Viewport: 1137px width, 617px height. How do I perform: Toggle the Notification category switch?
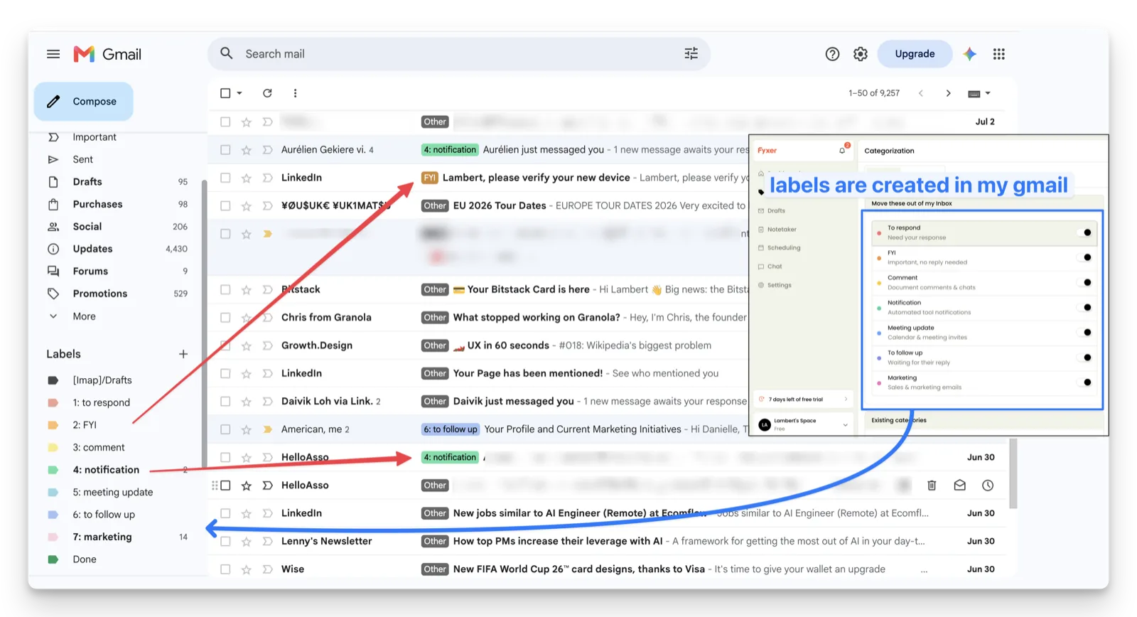pos(1086,307)
